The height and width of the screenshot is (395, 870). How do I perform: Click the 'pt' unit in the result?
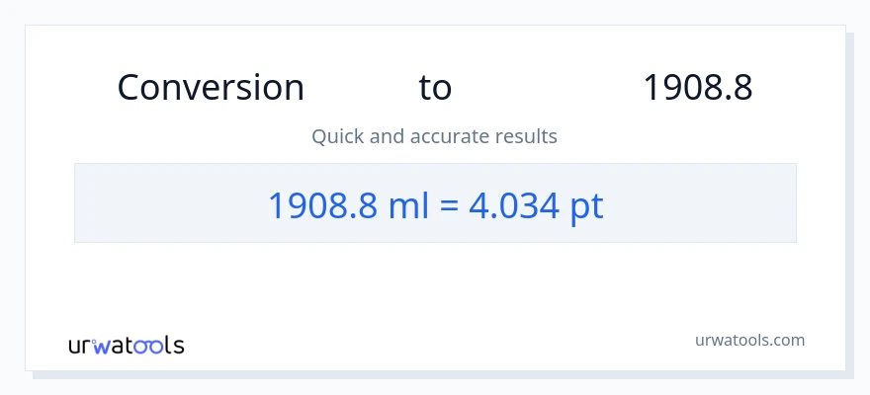point(585,204)
